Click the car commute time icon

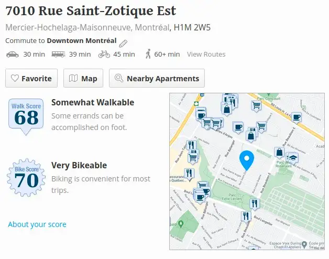(13, 55)
